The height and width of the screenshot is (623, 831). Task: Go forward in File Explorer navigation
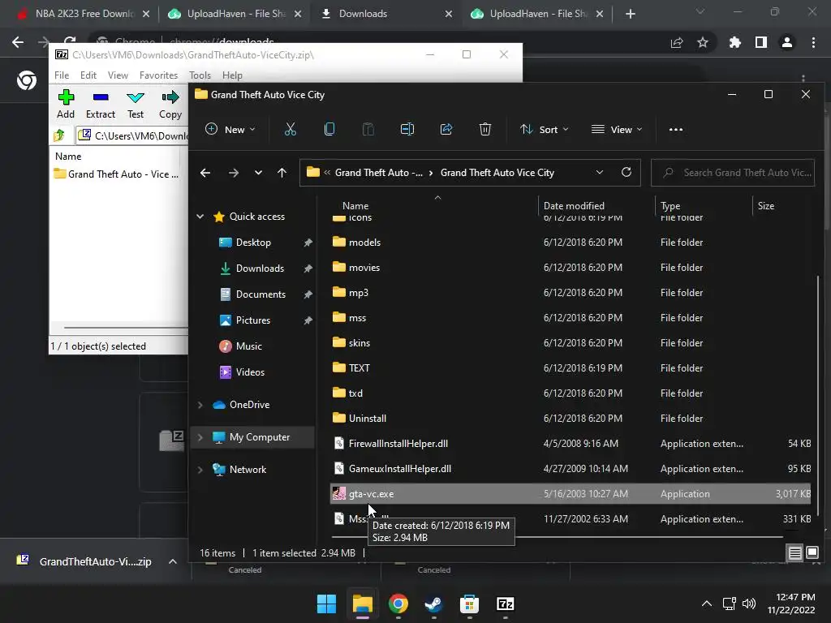(x=233, y=173)
